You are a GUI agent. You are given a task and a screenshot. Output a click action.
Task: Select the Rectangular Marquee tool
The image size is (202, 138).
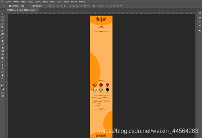point(3,17)
